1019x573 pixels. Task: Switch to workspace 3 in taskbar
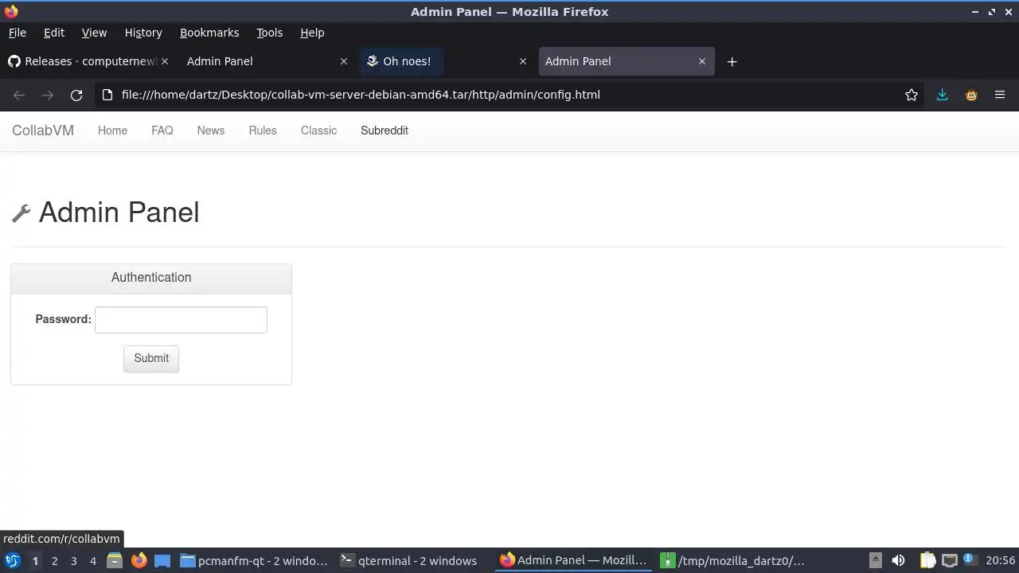pos(73,561)
